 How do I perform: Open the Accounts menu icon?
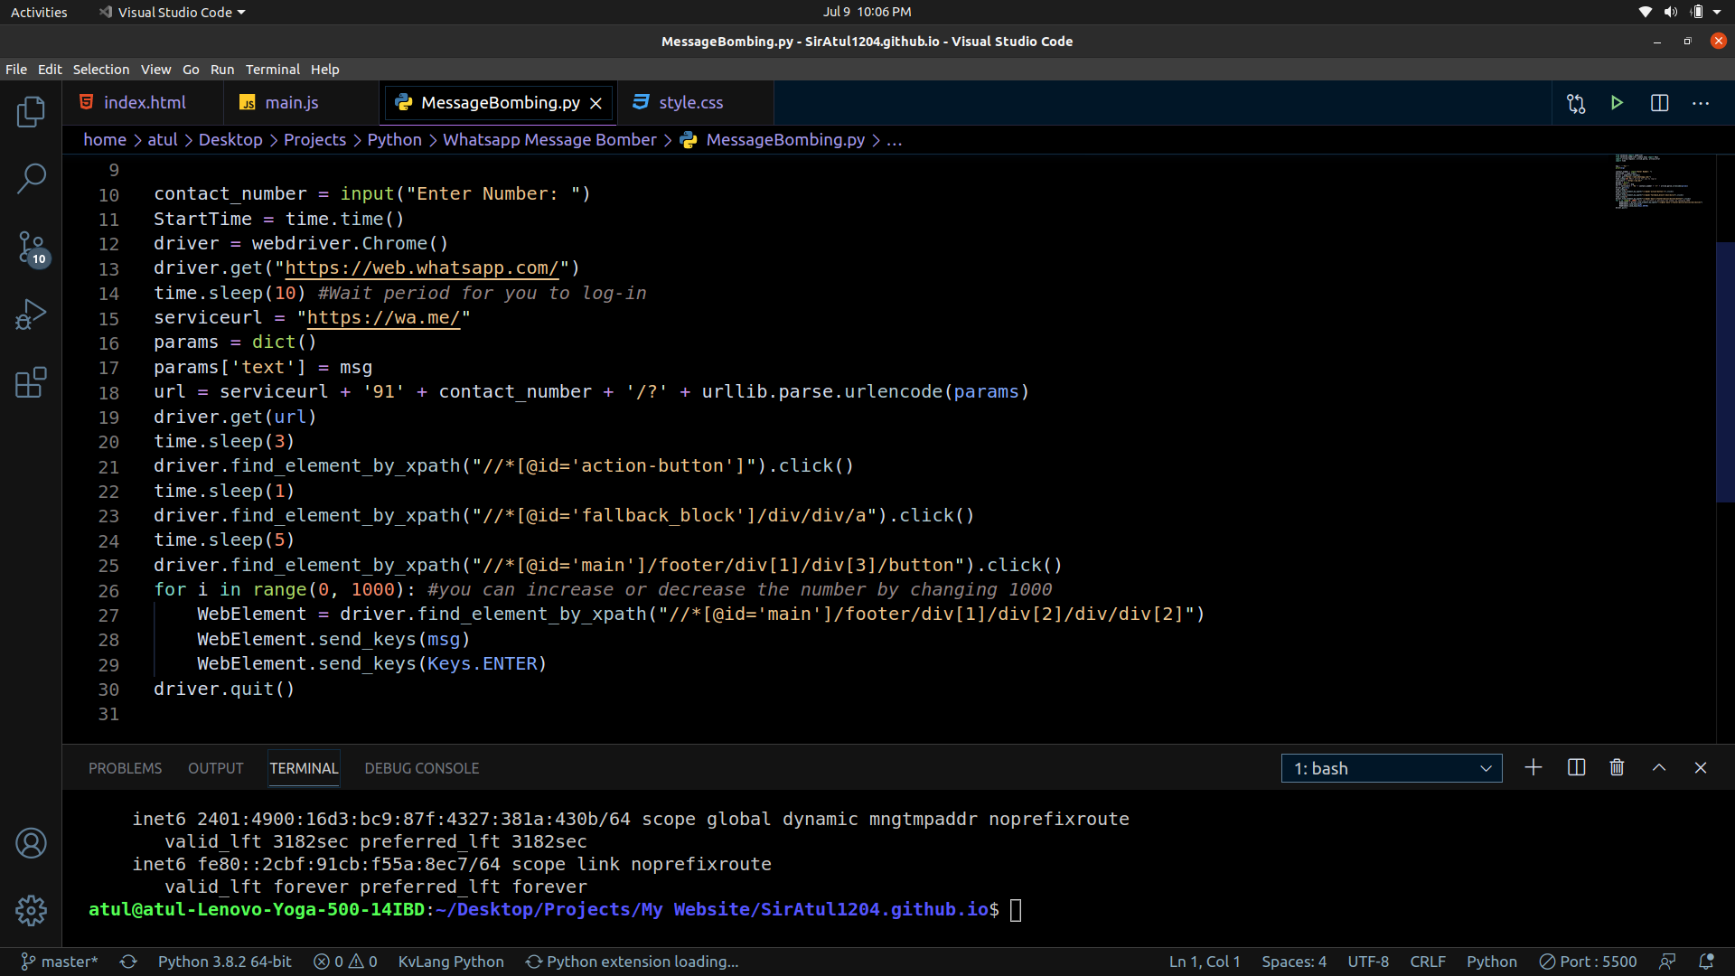(x=31, y=843)
